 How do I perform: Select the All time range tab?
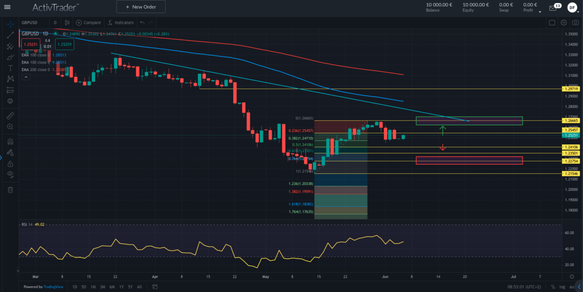pyautogui.click(x=139, y=287)
